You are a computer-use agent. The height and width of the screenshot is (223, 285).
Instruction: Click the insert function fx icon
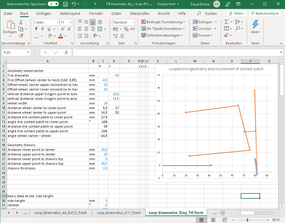[x=66, y=52]
